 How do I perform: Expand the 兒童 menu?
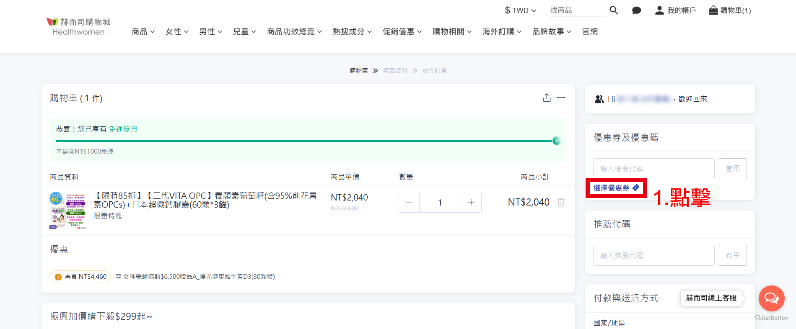coord(245,31)
